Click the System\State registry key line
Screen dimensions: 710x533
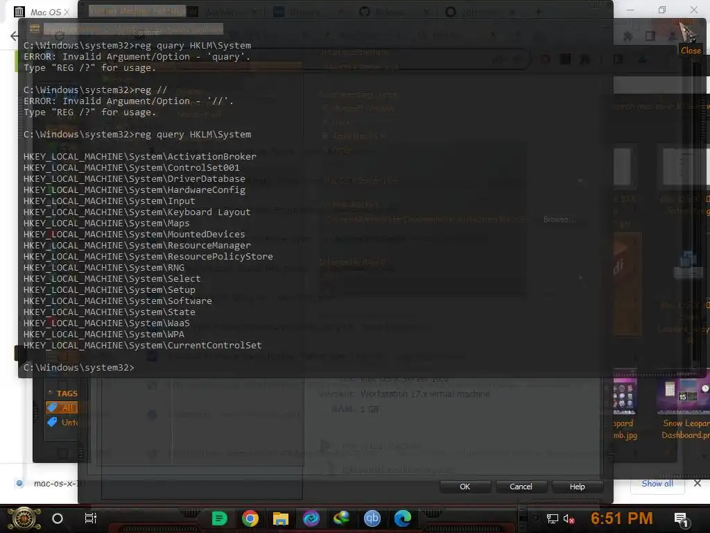109,312
